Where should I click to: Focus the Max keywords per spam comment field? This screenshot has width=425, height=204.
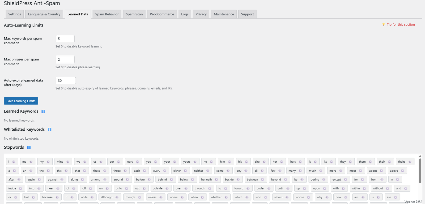point(65,39)
